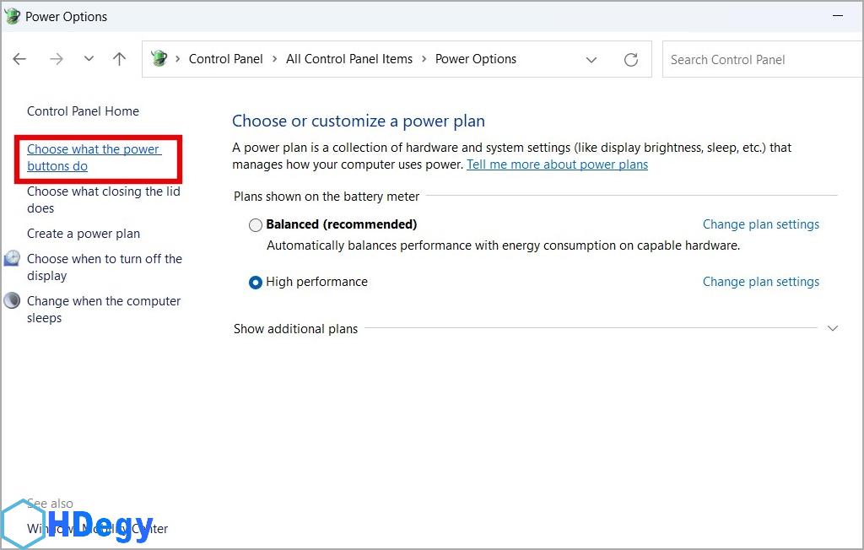Click the back navigation arrow
The image size is (864, 550).
(19, 59)
